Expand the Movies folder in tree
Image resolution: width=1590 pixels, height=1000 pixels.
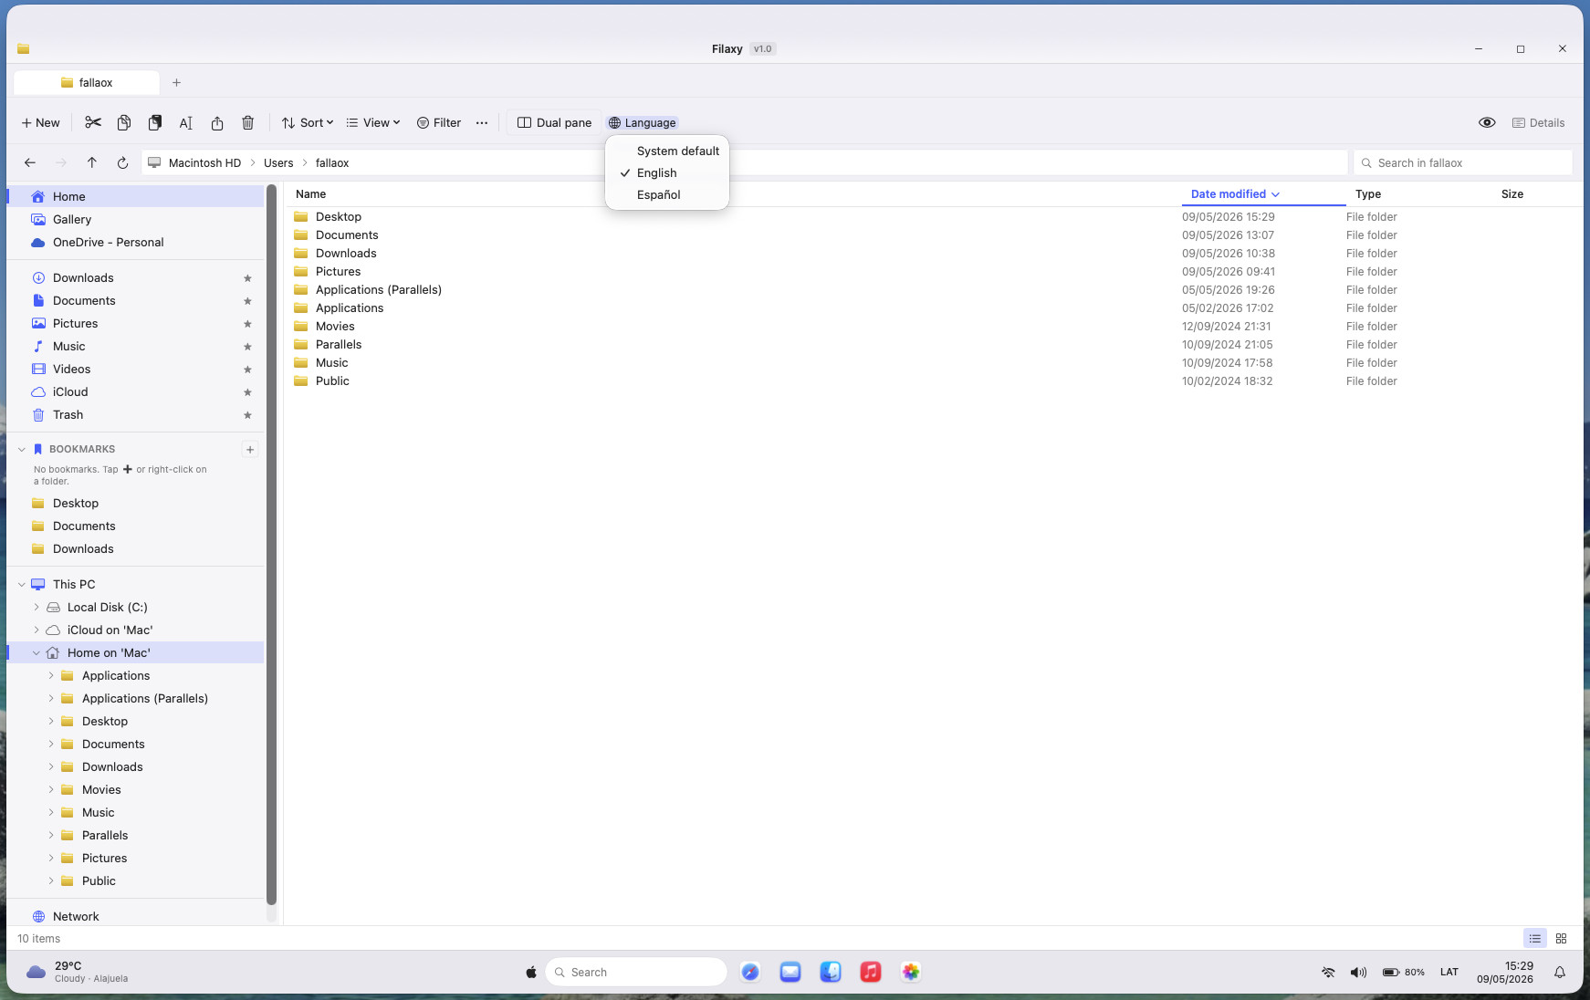(51, 789)
